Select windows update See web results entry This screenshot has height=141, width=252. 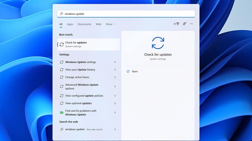(88, 129)
